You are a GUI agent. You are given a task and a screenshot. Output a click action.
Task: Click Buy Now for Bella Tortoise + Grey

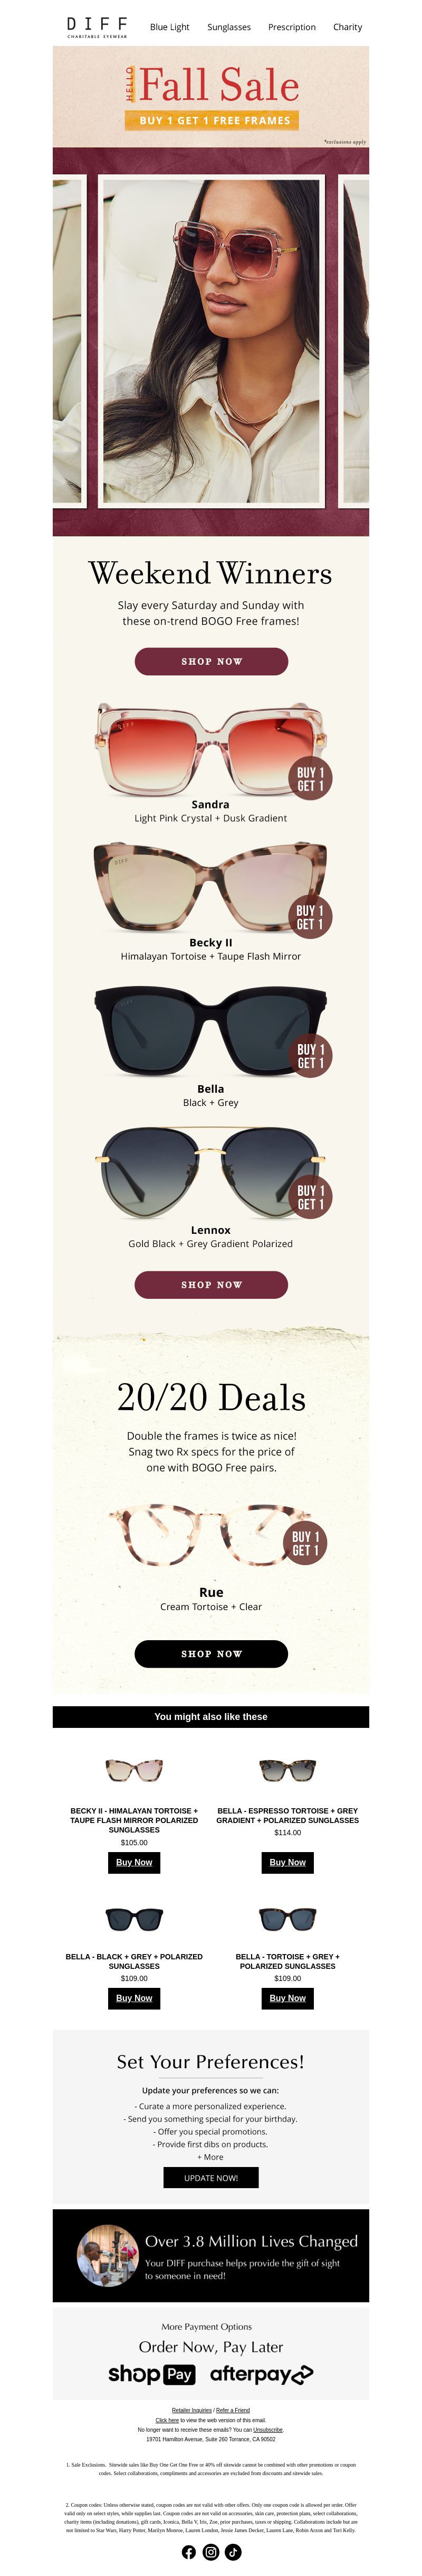pos(287,1998)
